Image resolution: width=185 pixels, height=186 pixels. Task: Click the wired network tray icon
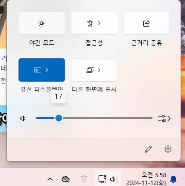point(102,179)
